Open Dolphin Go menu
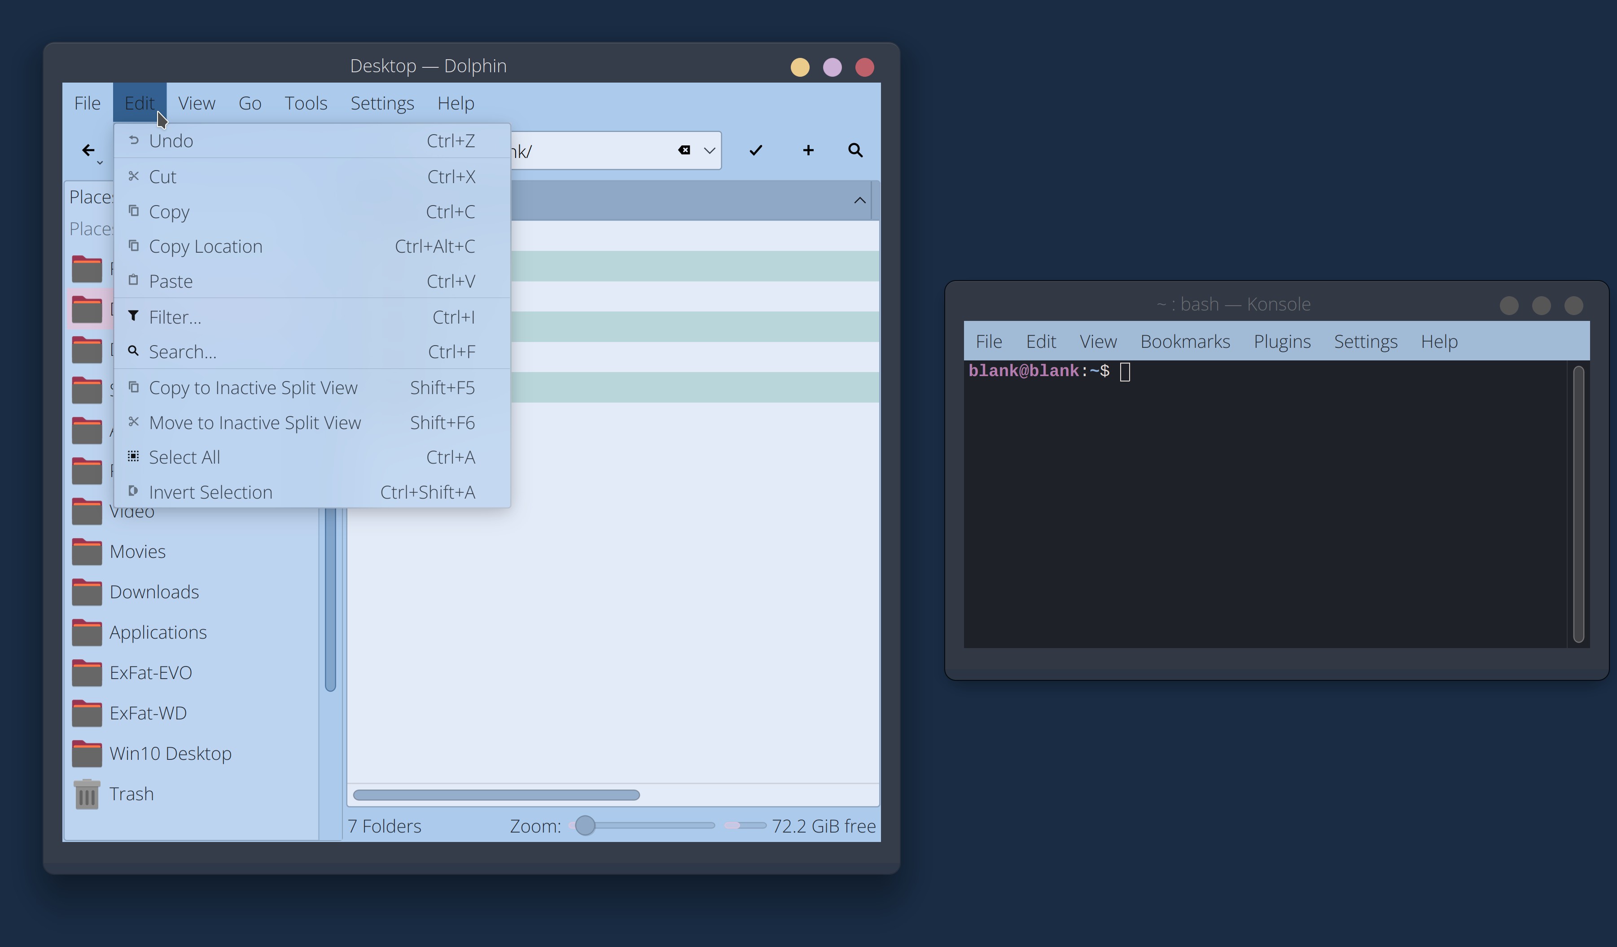Viewport: 1617px width, 947px height. [250, 103]
